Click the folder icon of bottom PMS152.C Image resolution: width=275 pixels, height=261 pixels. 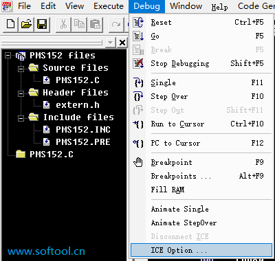[x=21, y=155]
